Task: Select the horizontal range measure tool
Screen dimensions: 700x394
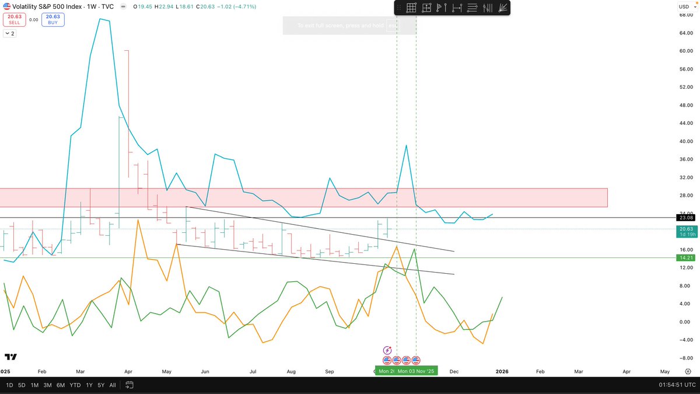Action: click(x=457, y=8)
